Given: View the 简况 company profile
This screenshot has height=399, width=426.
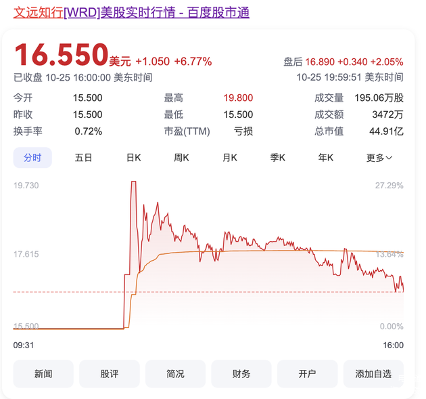Looking at the screenshot, I should 175,374.
